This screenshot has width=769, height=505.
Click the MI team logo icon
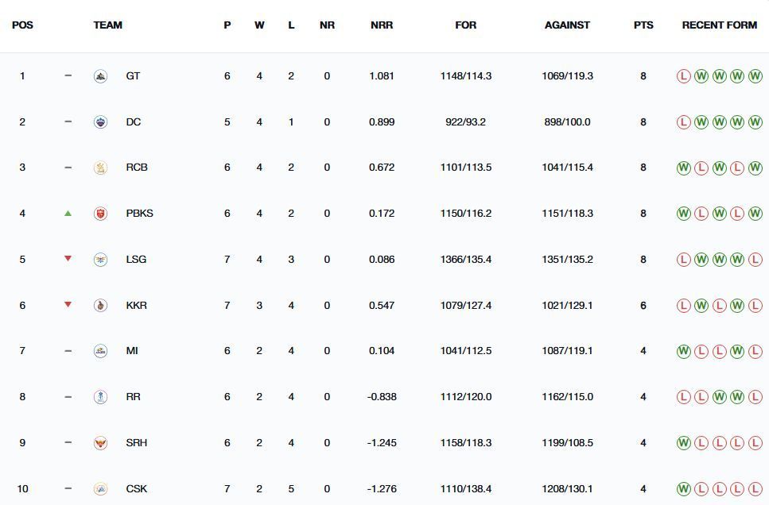pos(100,351)
